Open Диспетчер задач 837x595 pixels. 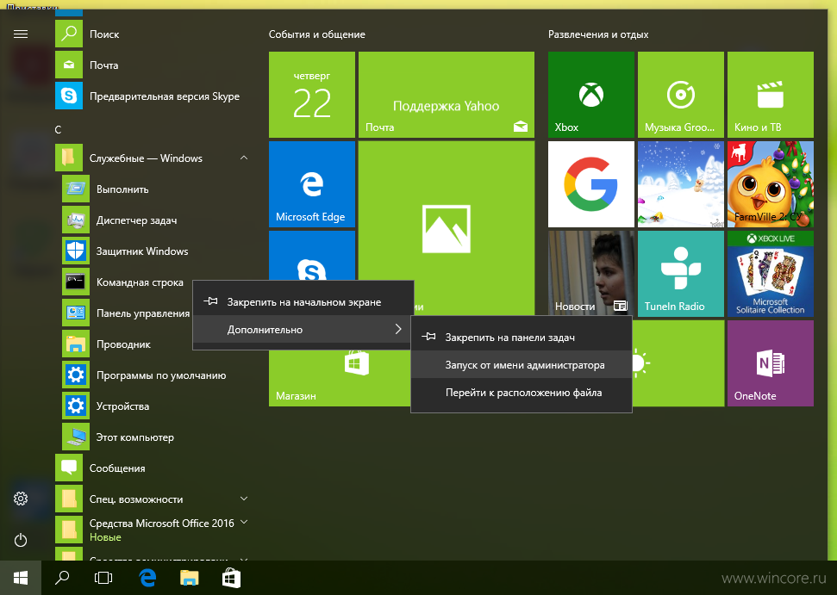[x=155, y=220]
